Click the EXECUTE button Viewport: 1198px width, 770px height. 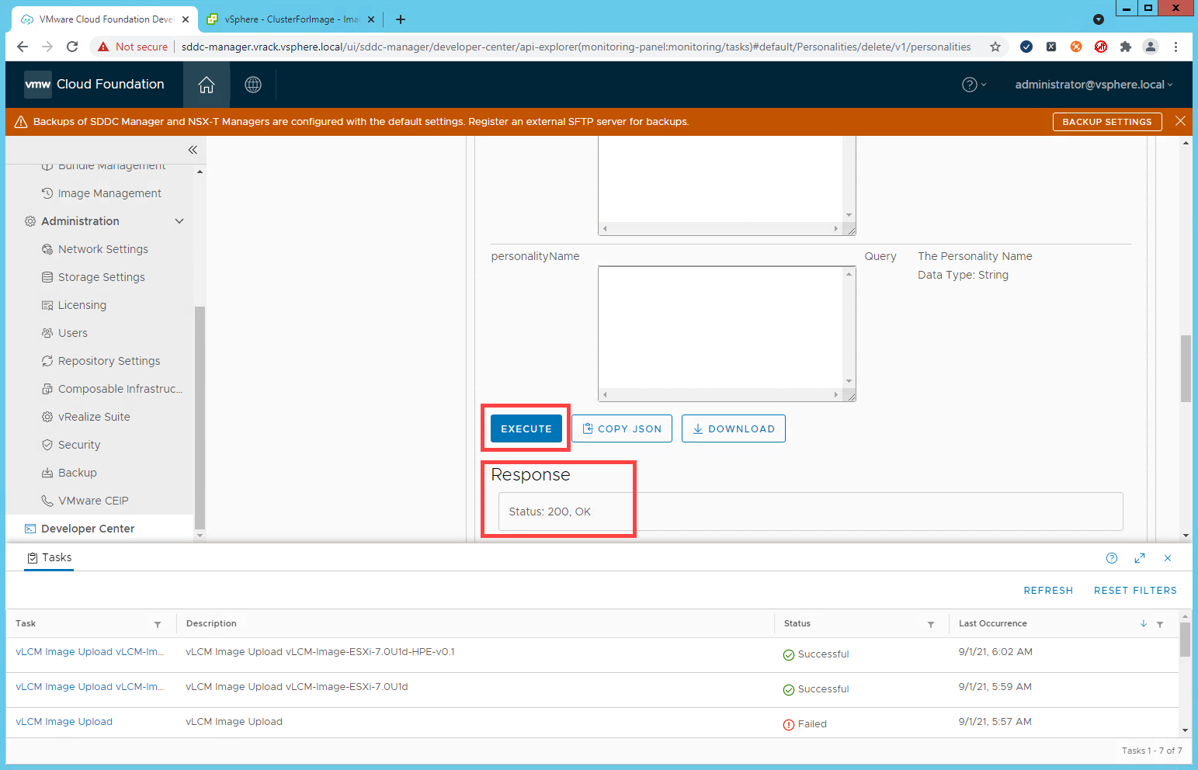[526, 428]
